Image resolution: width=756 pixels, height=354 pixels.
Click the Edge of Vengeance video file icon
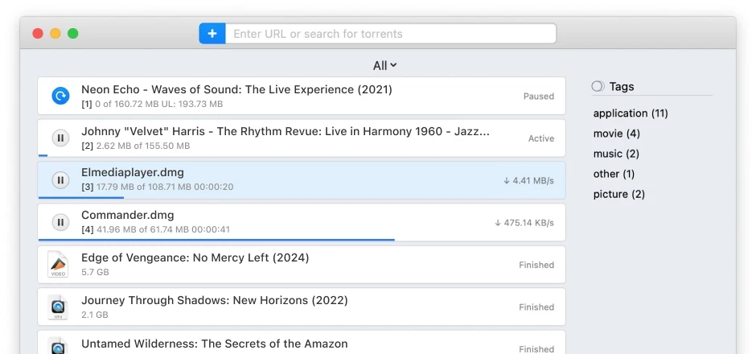58,265
